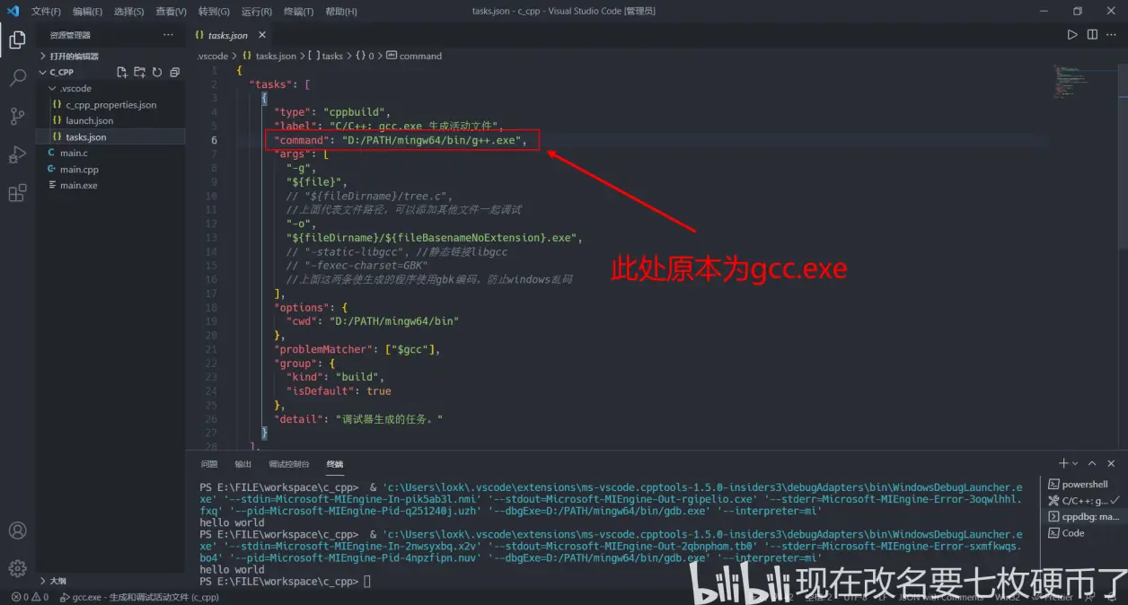The height and width of the screenshot is (605, 1128).
Task: Switch to the 终端 panel tab
Action: pos(335,464)
